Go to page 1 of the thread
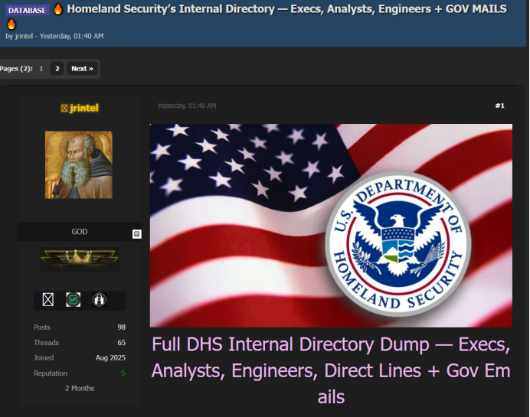 (x=41, y=69)
